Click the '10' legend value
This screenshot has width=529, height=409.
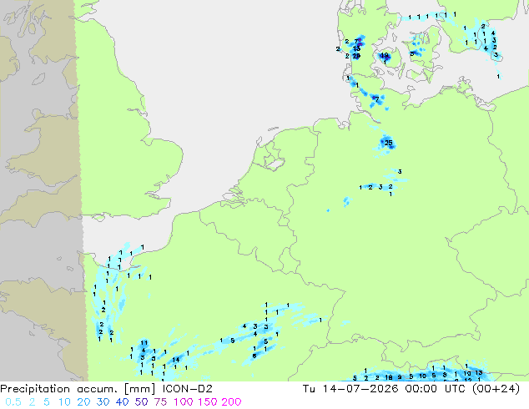tap(64, 402)
